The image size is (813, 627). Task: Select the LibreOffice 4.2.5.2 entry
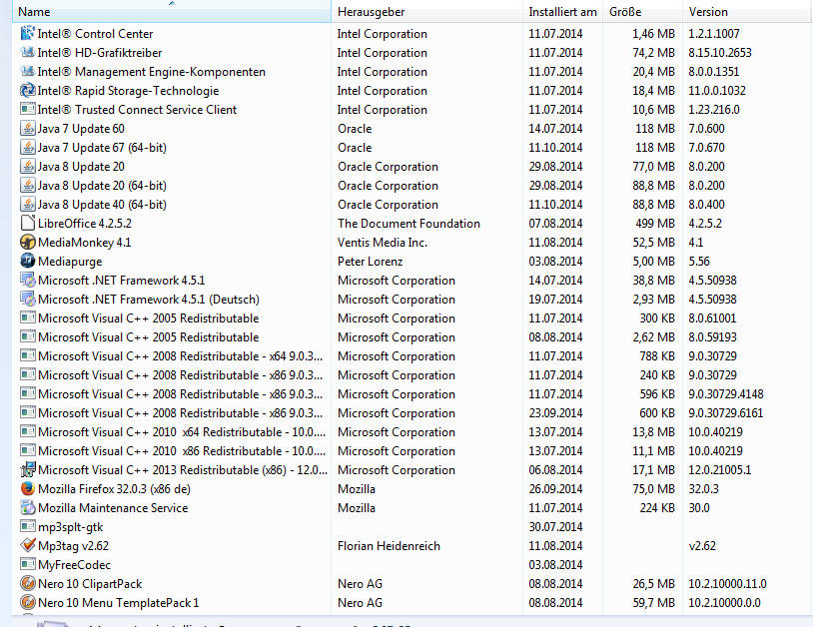click(x=85, y=224)
